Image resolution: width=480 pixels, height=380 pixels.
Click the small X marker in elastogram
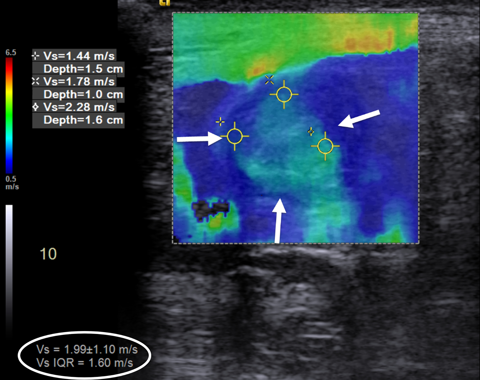click(269, 80)
